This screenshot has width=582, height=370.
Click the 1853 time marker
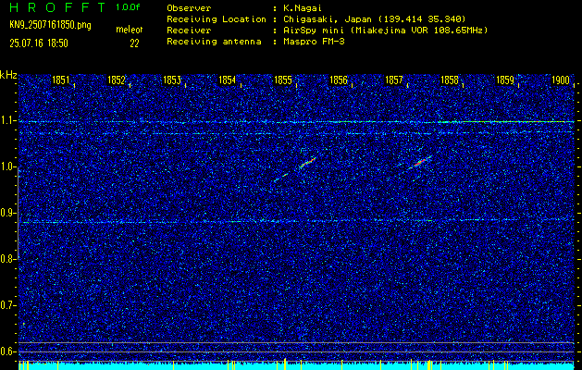pos(172,80)
